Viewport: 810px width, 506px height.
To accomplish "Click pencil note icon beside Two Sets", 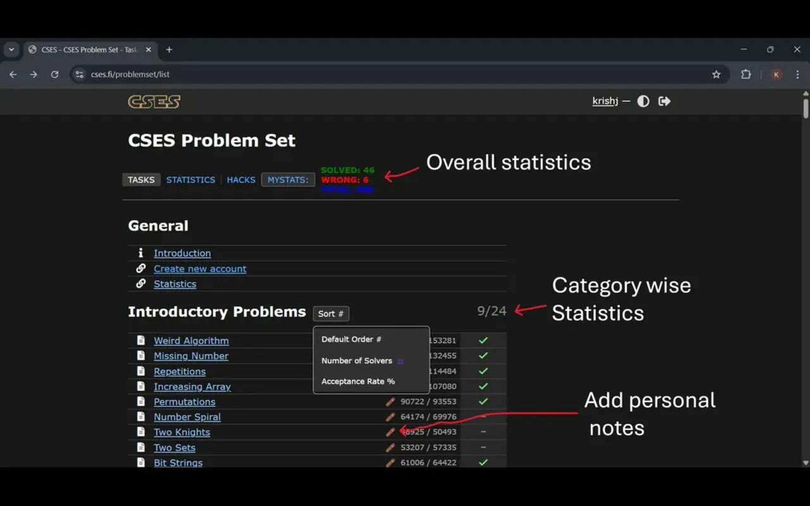I will [390, 447].
